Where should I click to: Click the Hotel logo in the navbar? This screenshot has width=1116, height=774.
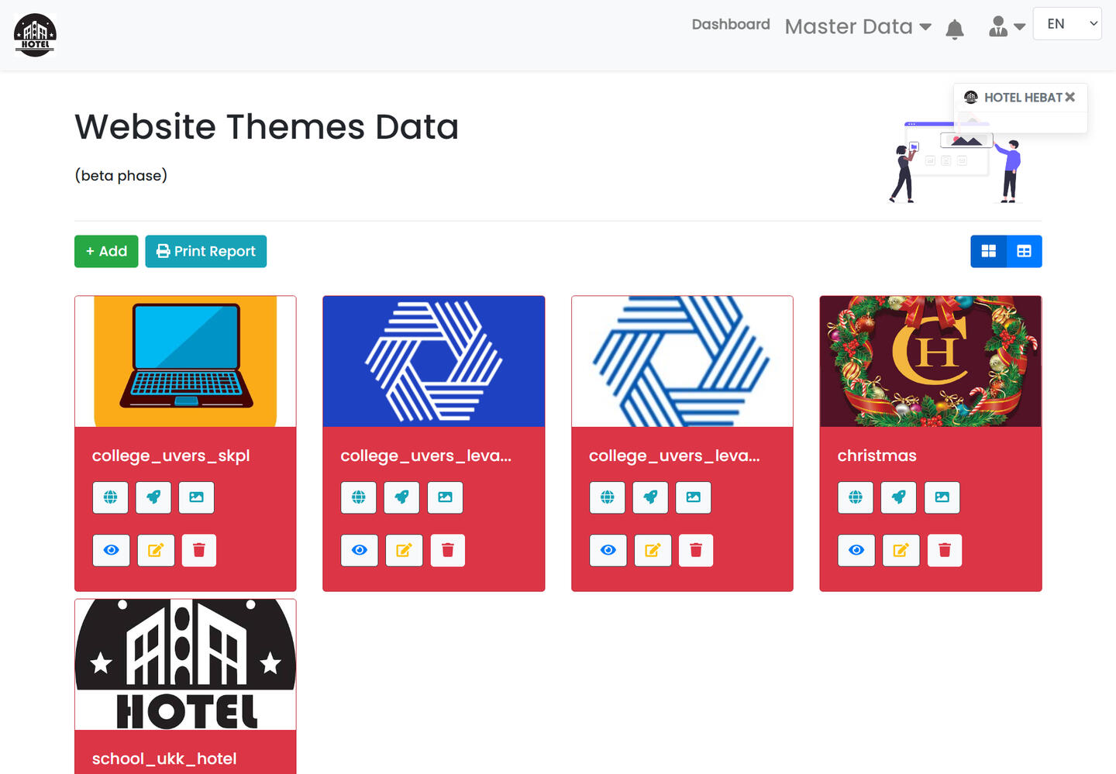pos(35,35)
